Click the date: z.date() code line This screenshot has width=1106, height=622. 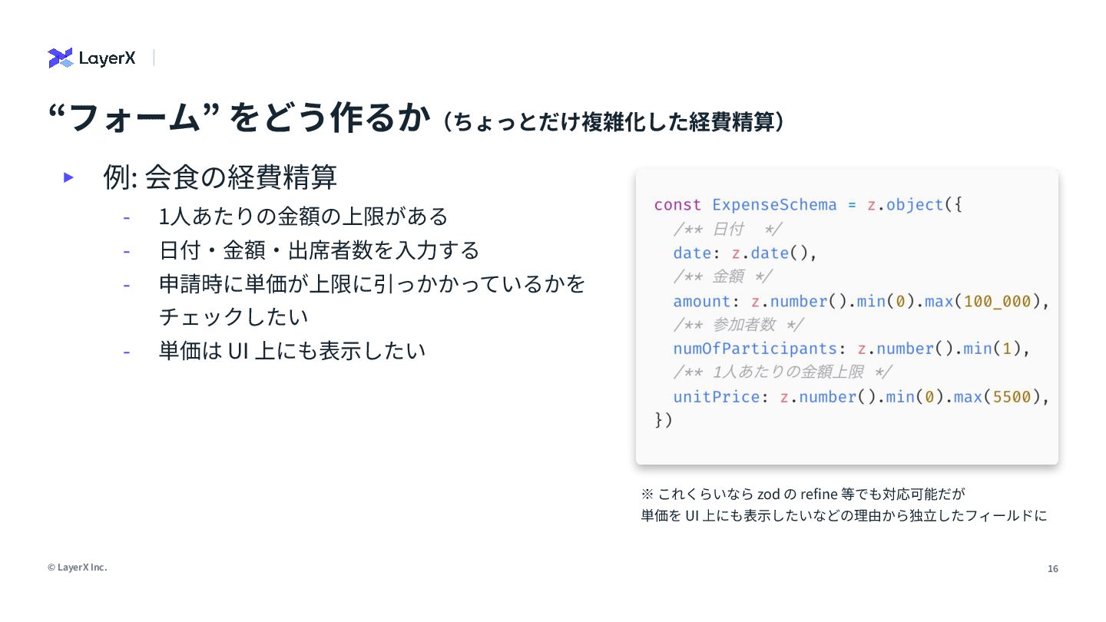click(745, 253)
